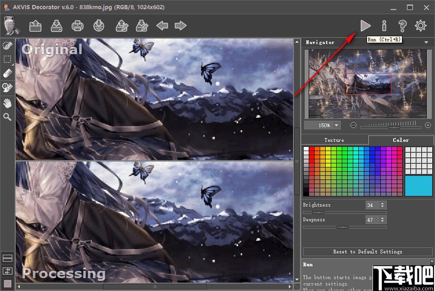
Task: Click the Save selection icon
Action: (142, 26)
